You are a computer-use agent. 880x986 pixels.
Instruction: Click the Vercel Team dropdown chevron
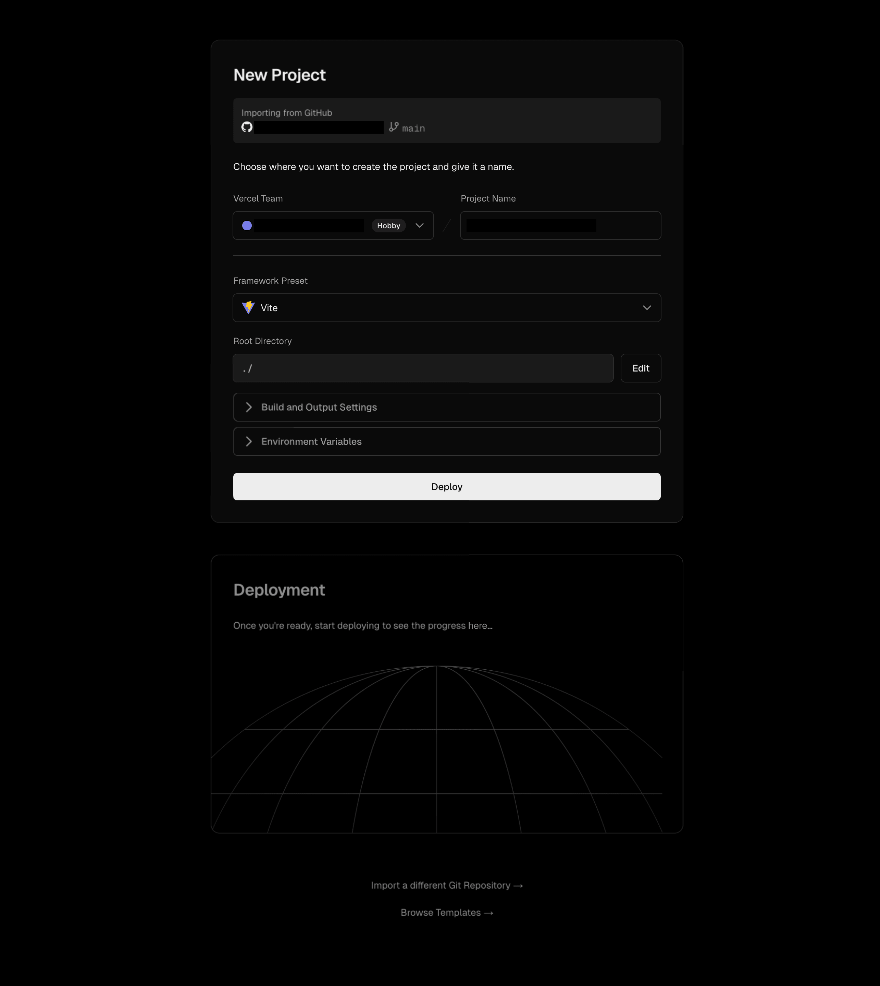pyautogui.click(x=420, y=226)
